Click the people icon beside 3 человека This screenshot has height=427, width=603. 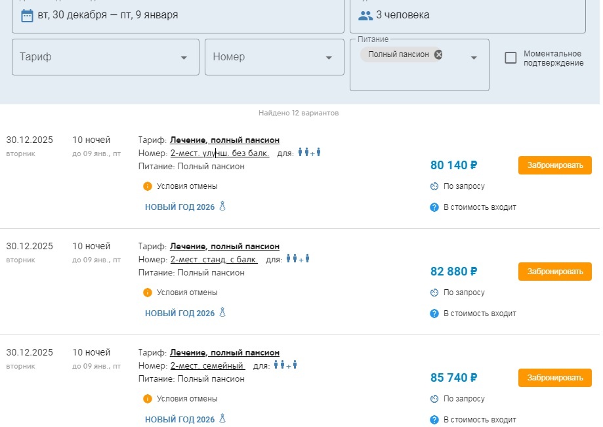click(365, 15)
